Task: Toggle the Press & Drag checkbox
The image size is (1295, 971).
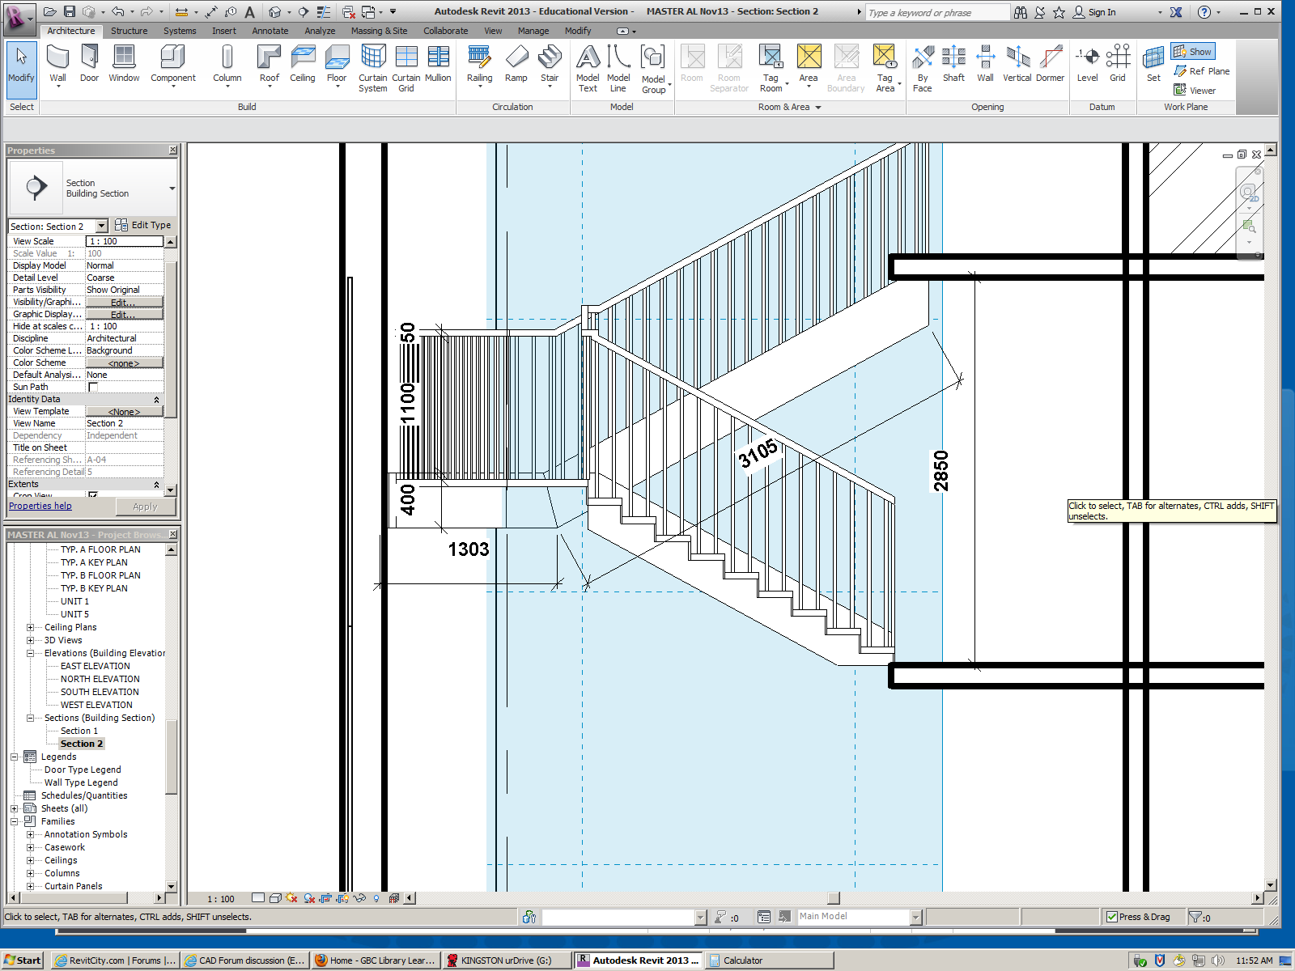Action: point(1112,917)
